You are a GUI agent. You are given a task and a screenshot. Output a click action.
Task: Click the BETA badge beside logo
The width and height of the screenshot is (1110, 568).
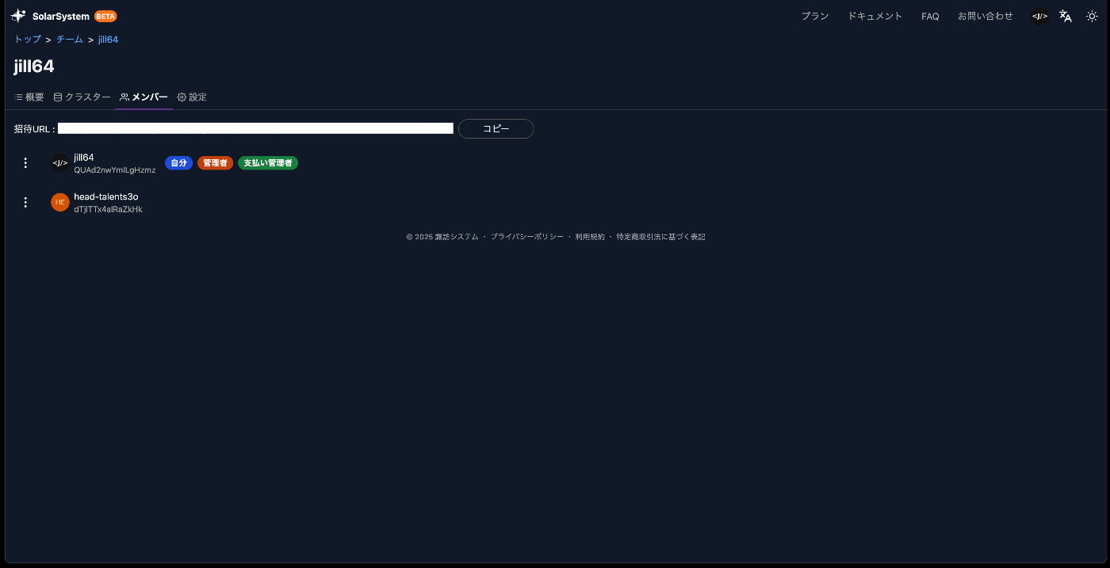pos(105,16)
